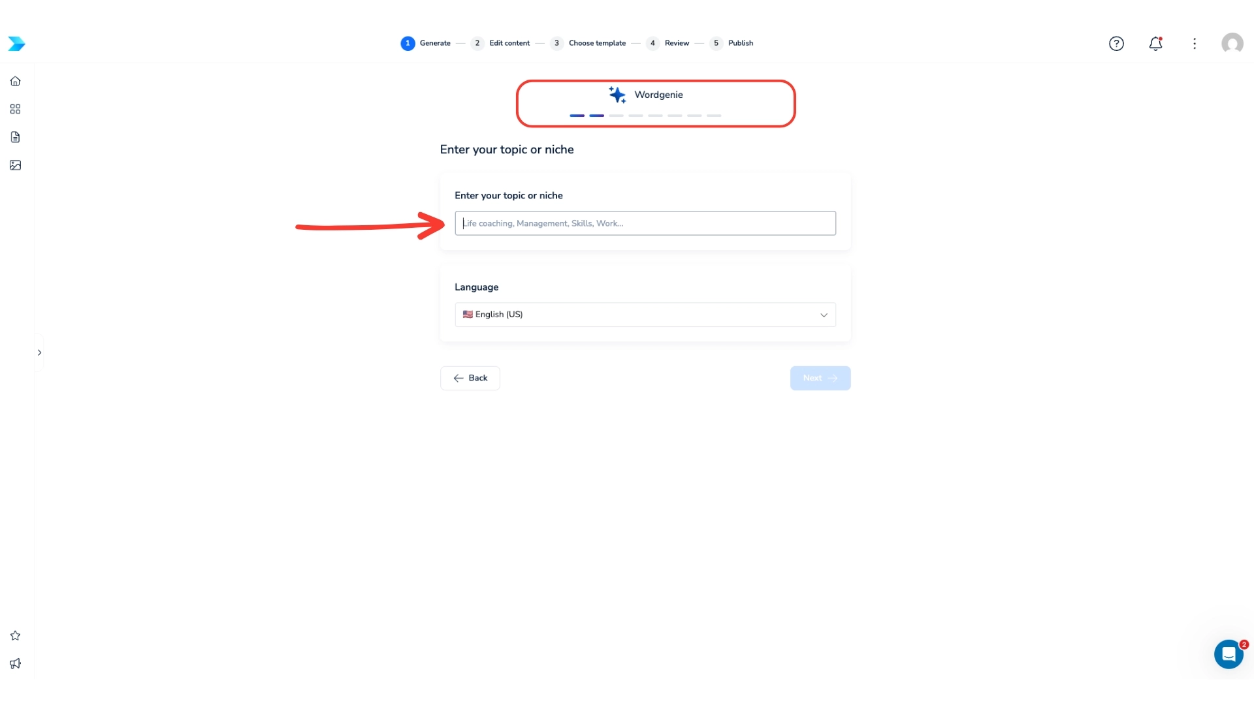The width and height of the screenshot is (1254, 705).
Task: Open the documents icon in sidebar
Action: point(15,137)
